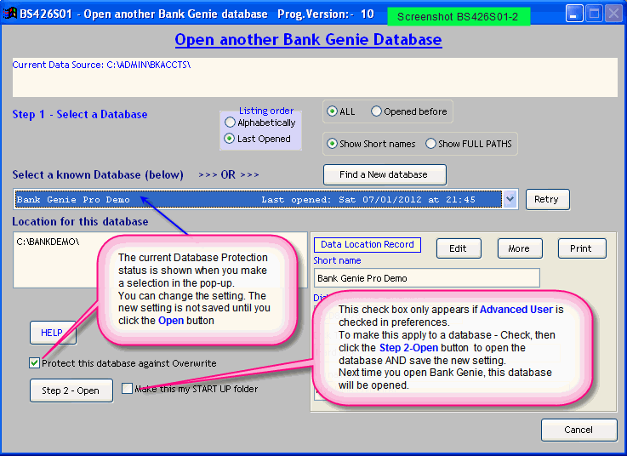Expand the known database dropdown arrow

[510, 199]
